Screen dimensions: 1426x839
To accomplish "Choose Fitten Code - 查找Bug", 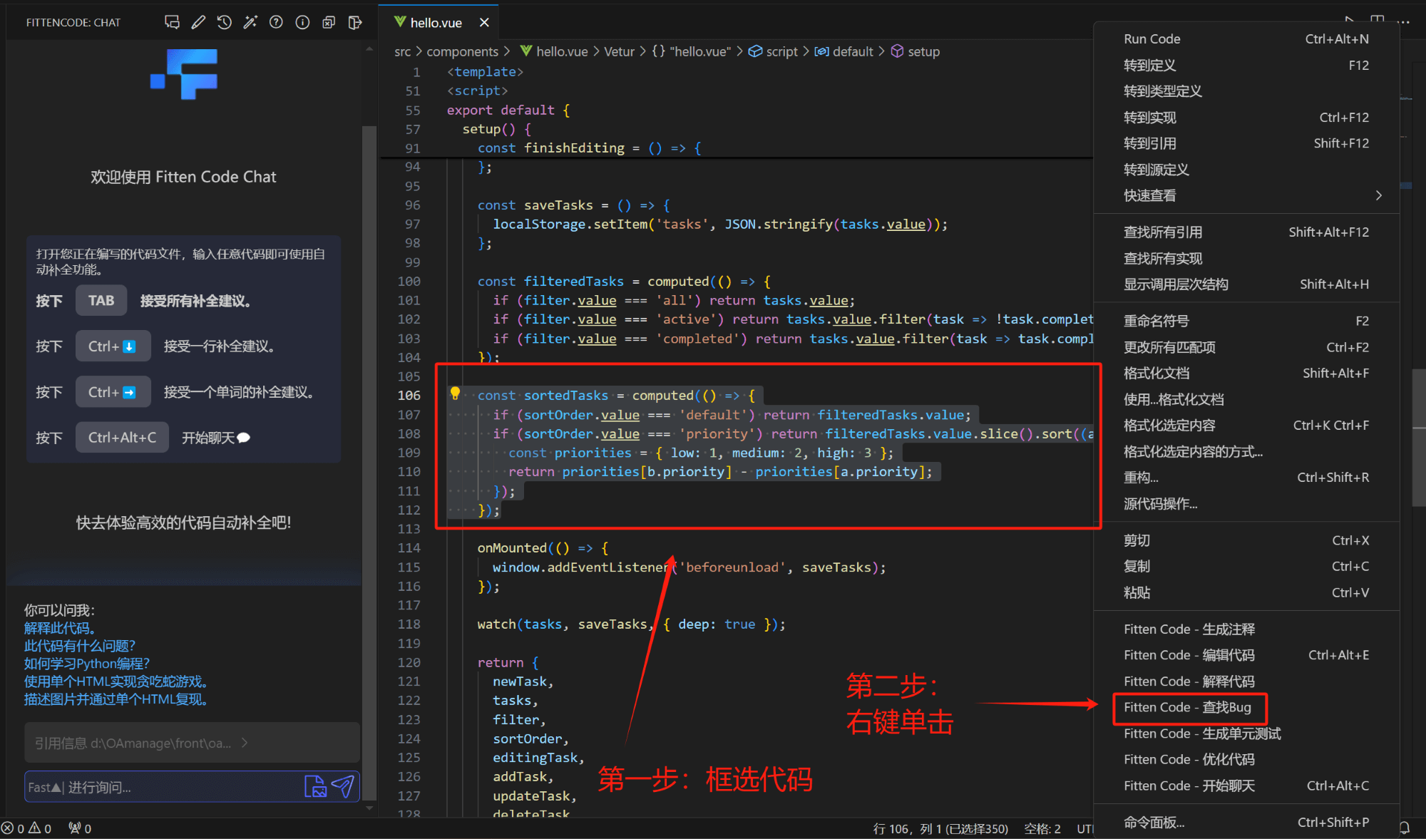I will pyautogui.click(x=1246, y=707).
